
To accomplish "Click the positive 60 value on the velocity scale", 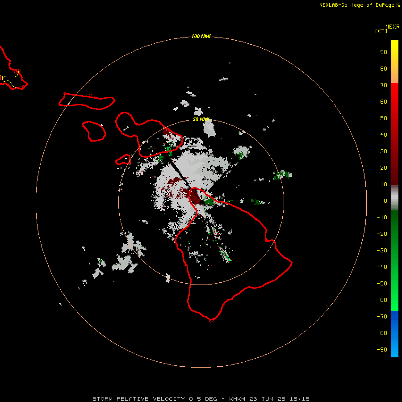I will point(384,102).
